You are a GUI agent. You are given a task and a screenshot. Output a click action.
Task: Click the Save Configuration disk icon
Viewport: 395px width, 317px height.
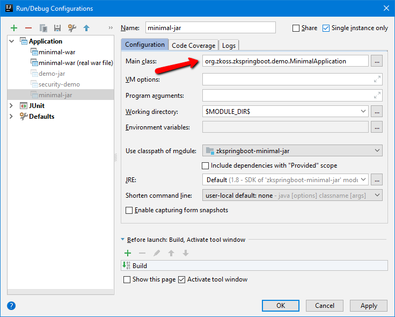click(57, 28)
